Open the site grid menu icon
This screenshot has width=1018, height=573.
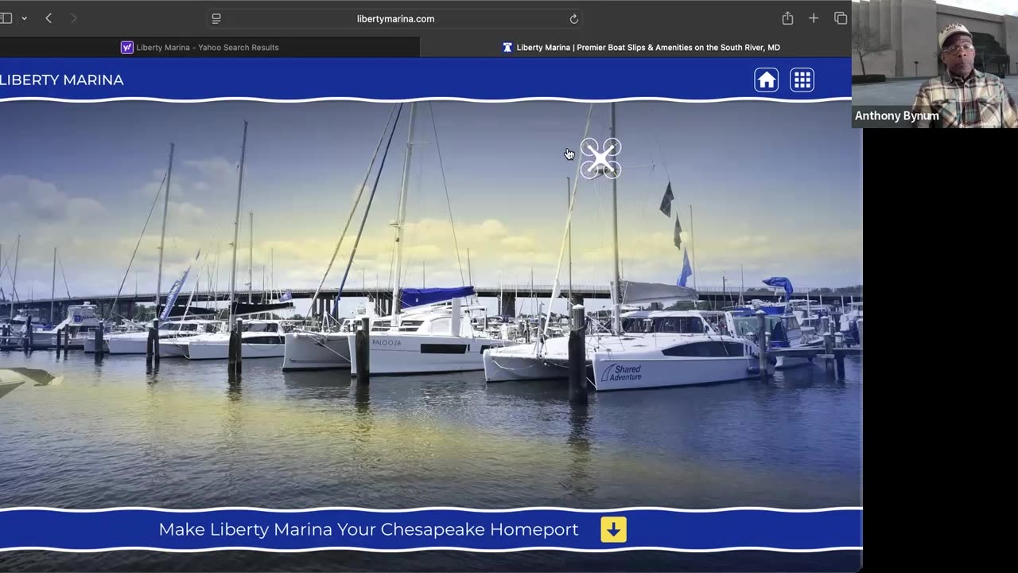(802, 80)
